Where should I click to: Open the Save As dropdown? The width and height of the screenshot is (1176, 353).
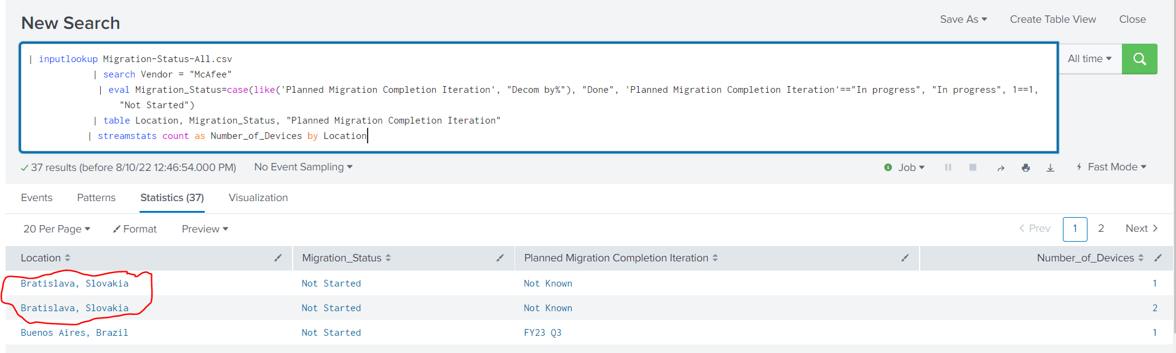(x=963, y=19)
